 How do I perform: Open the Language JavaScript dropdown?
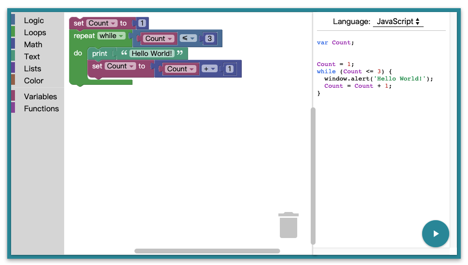[398, 22]
